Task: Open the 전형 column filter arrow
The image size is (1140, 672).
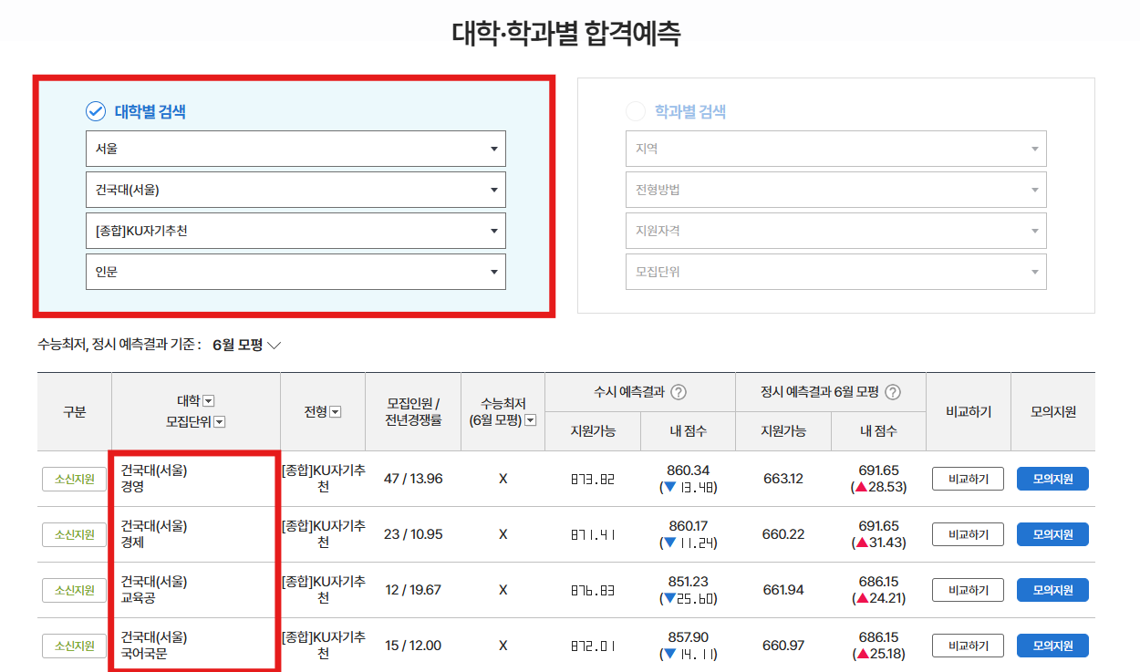Action: point(335,412)
